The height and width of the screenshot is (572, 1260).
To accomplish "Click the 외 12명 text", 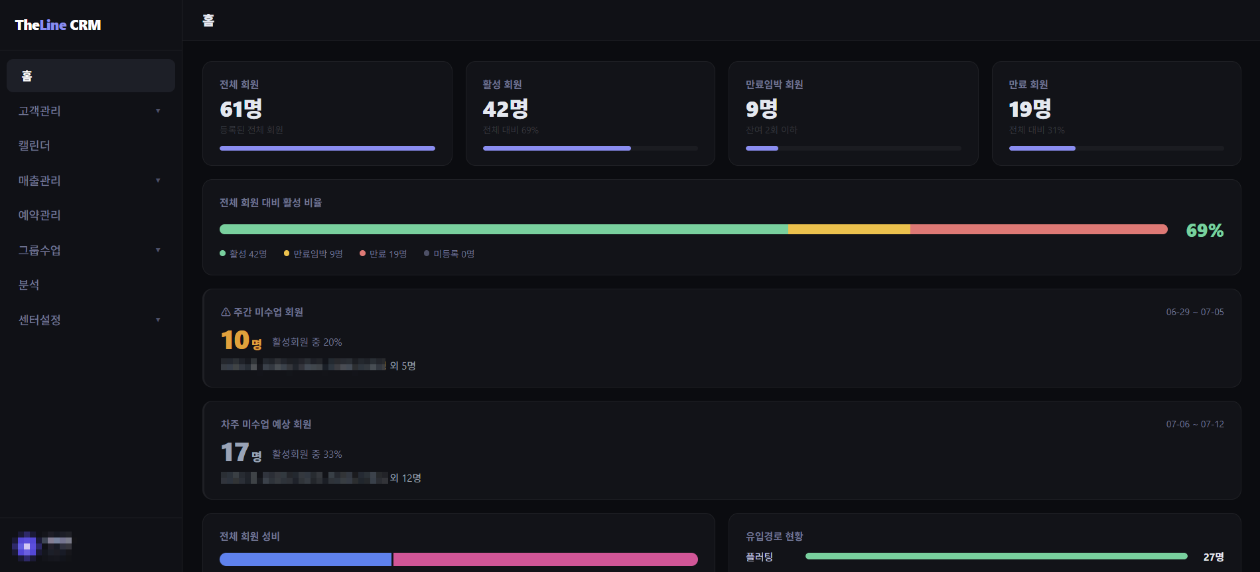I will pos(405,478).
